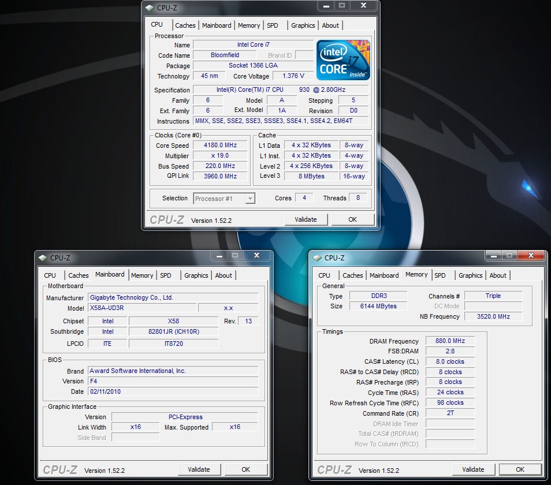Click the CAS# Latency value 8.0 clocks
The width and height of the screenshot is (551, 485).
pyautogui.click(x=450, y=361)
